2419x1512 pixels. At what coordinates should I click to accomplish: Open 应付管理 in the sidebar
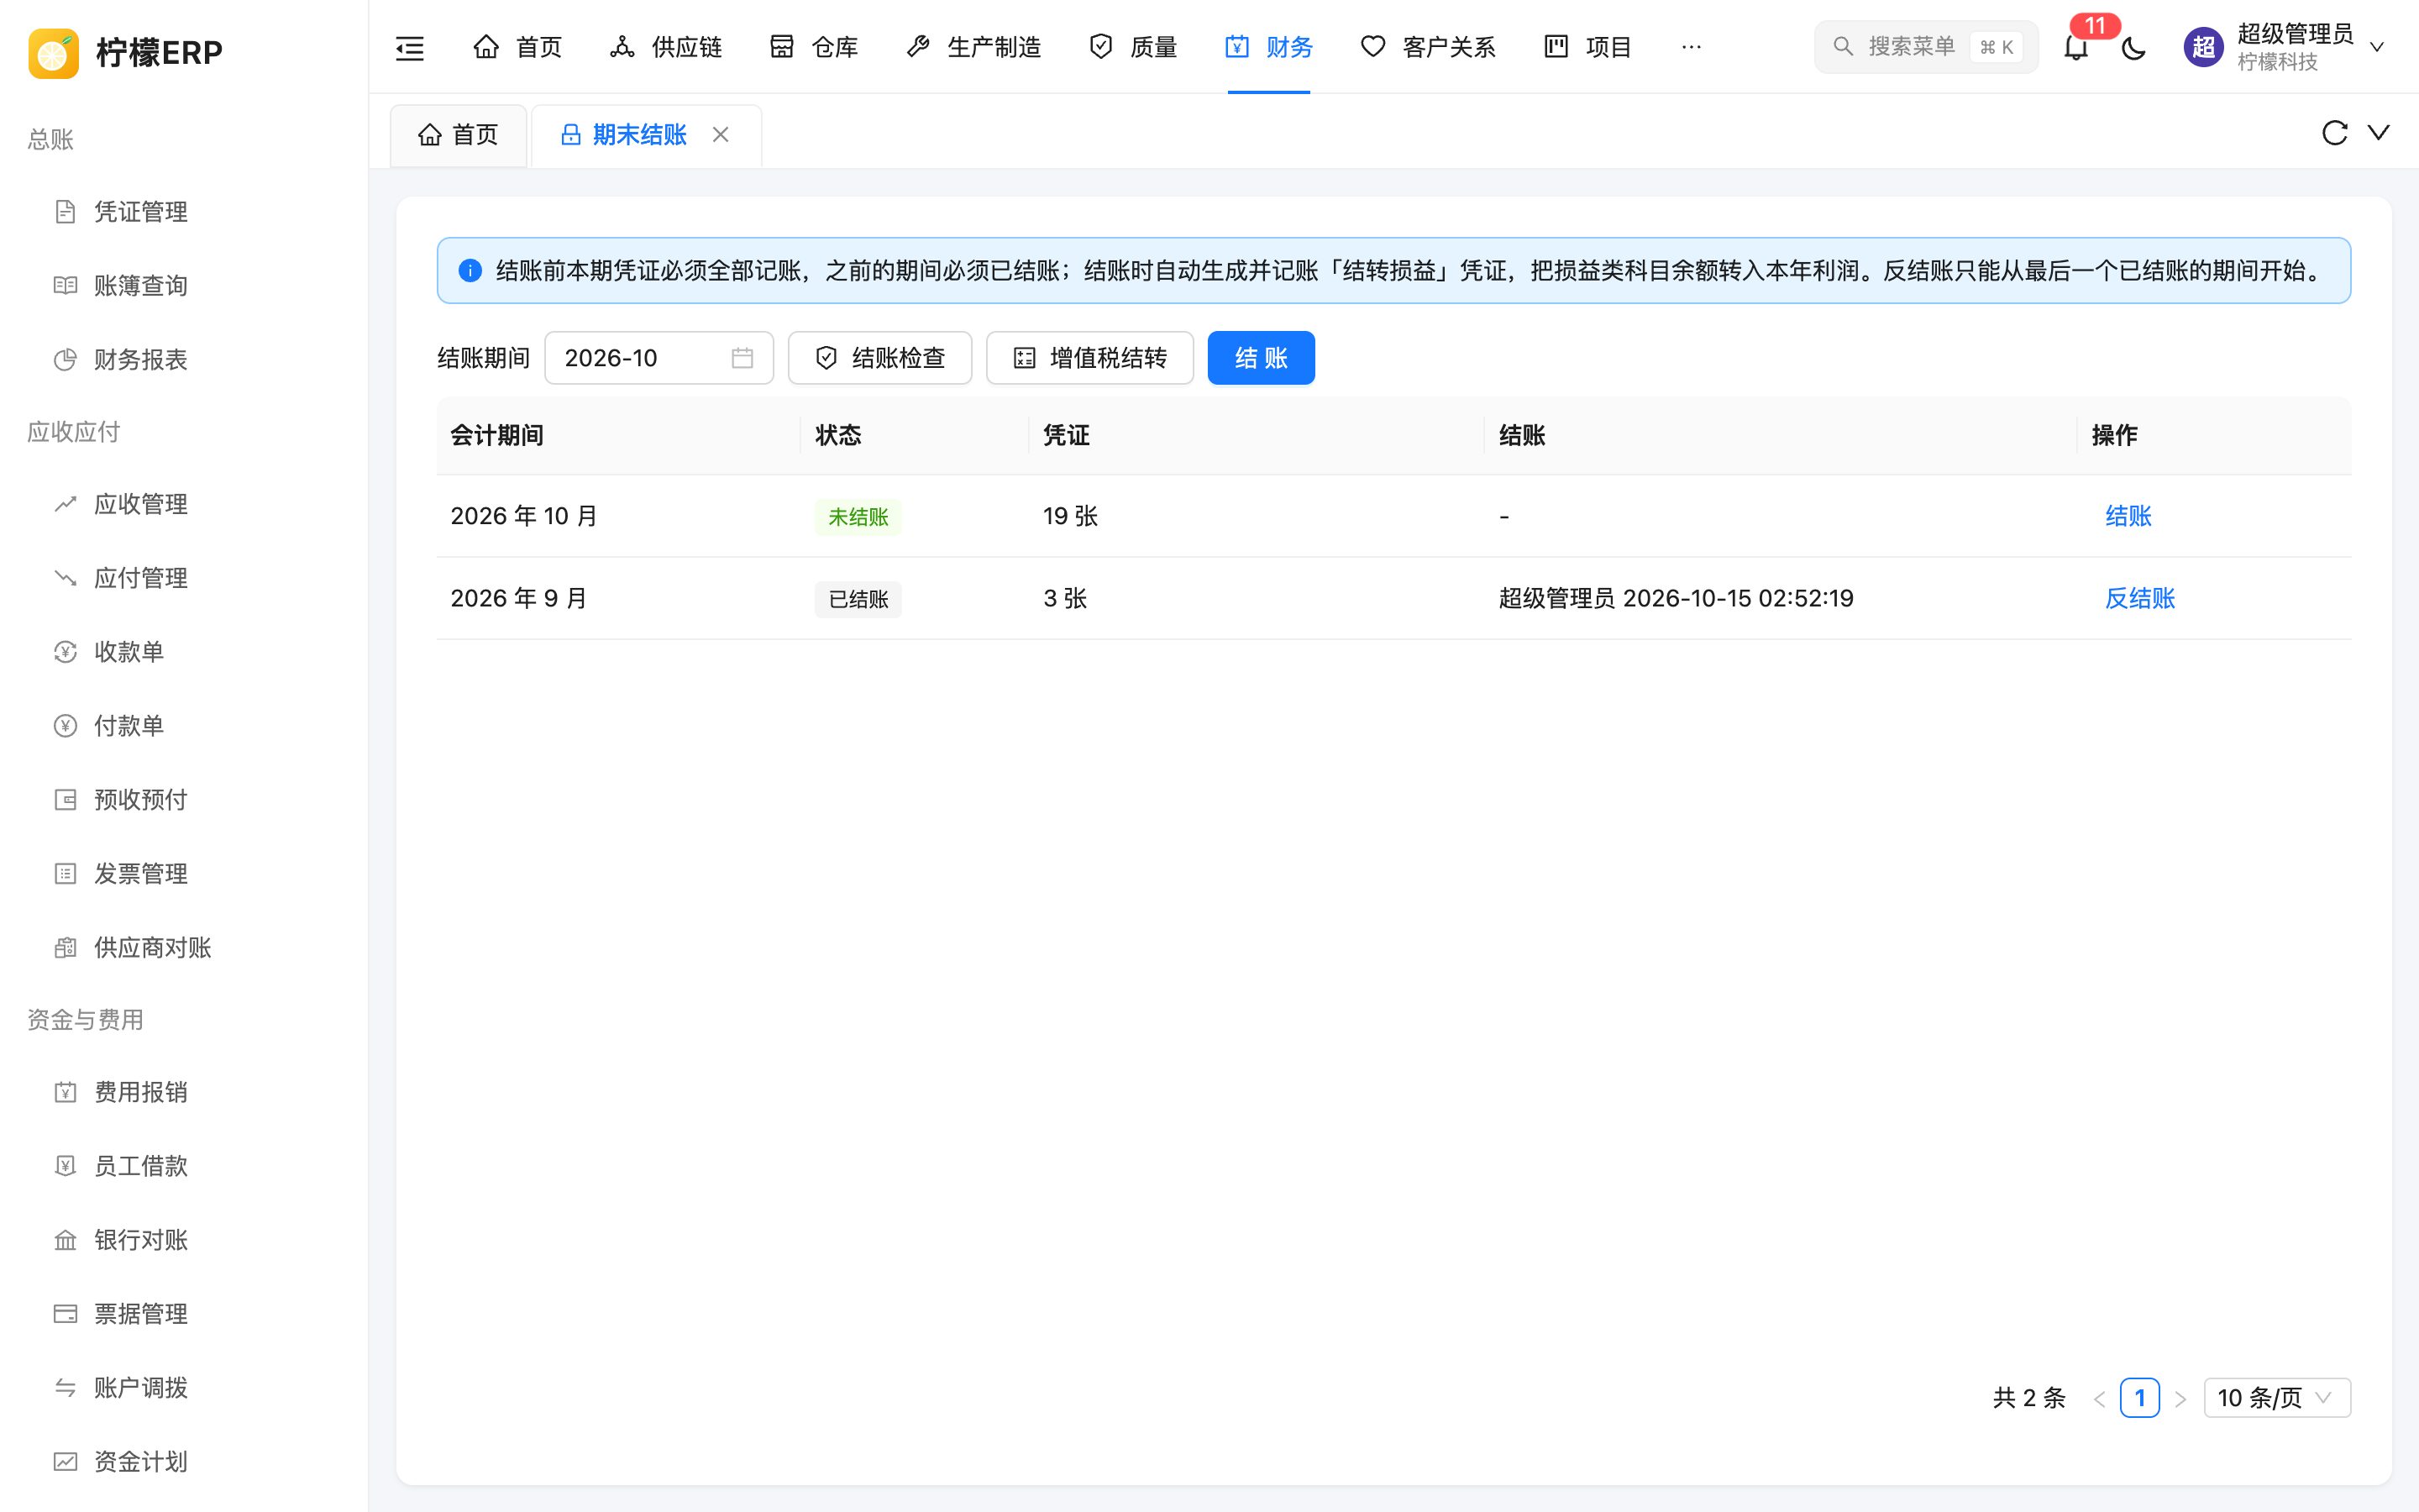[185, 578]
